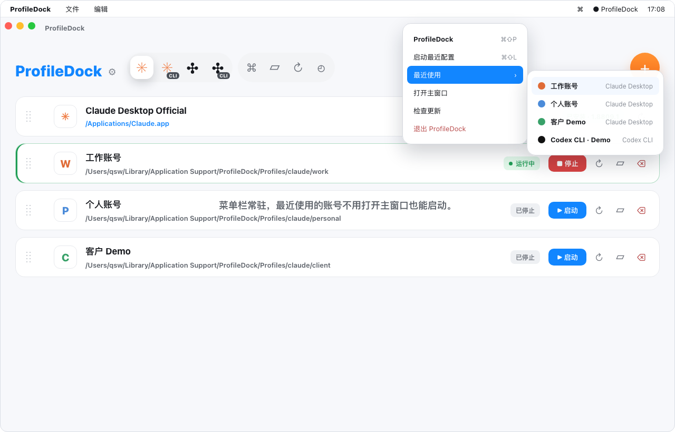
Task: Click the refresh icon in the 工作账号 row
Action: coord(599,163)
